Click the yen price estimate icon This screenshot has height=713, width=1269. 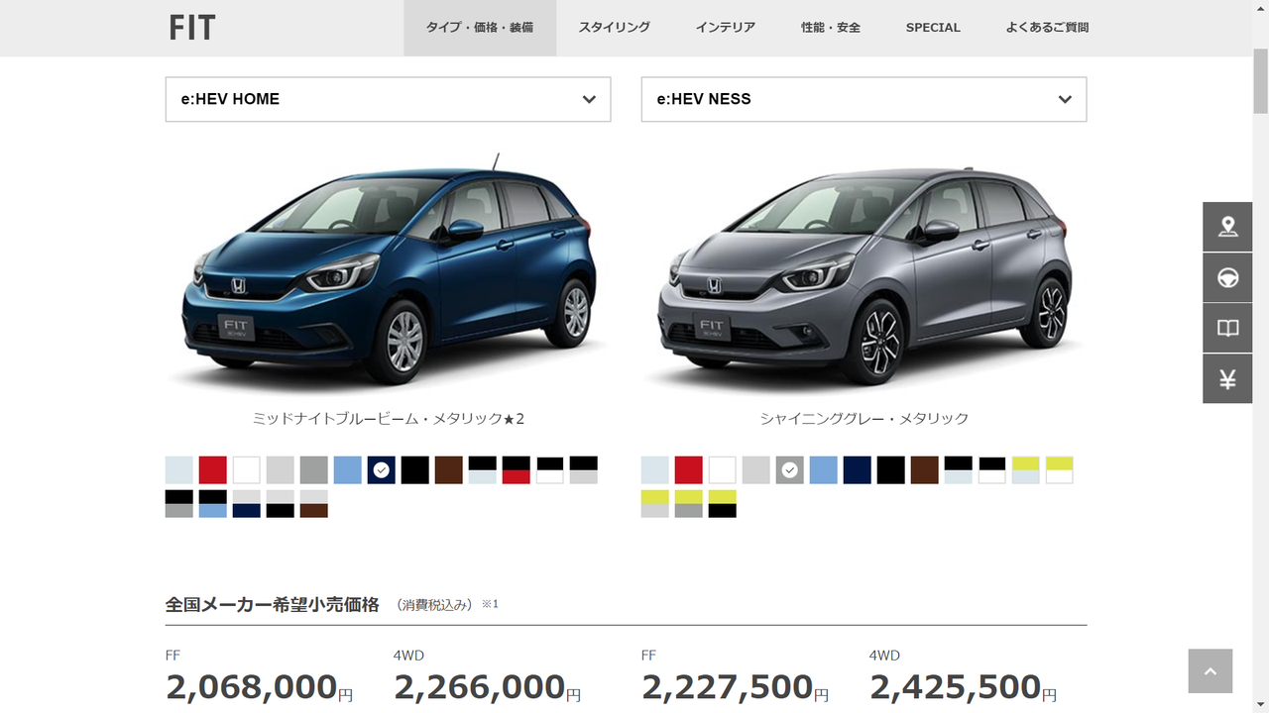(x=1227, y=378)
